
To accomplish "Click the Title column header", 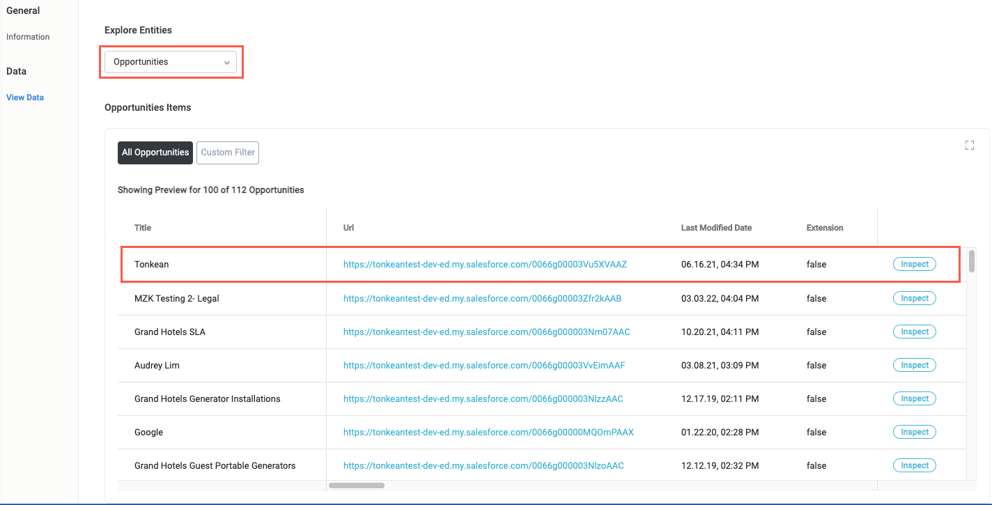I will pyautogui.click(x=143, y=228).
